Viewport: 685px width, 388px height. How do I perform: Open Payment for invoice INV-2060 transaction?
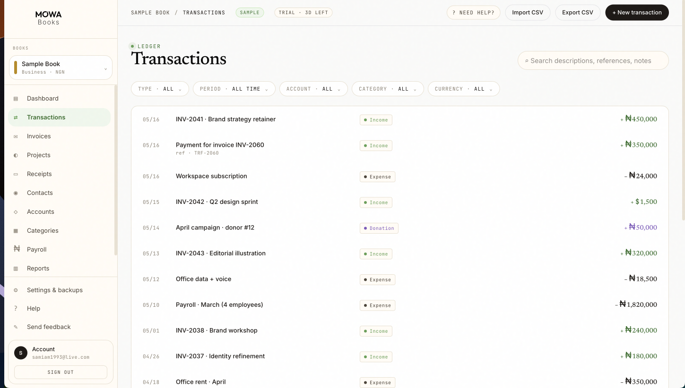point(399,148)
